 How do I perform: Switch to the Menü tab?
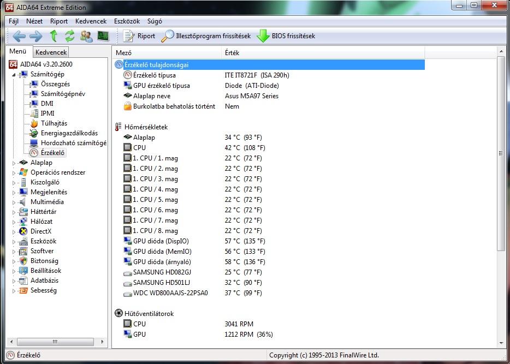(18, 51)
